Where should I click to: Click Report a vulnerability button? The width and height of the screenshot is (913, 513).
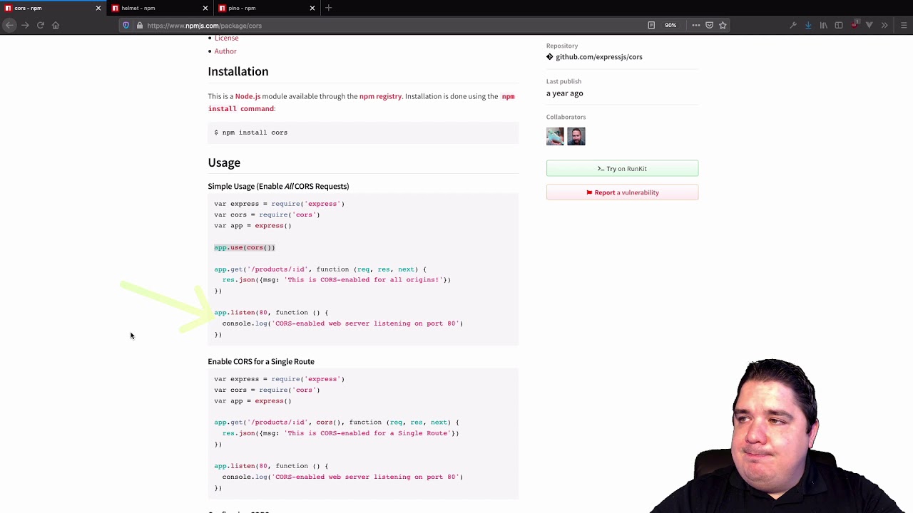(622, 192)
